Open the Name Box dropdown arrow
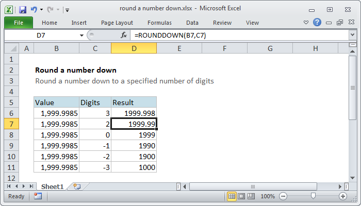 pos(81,35)
